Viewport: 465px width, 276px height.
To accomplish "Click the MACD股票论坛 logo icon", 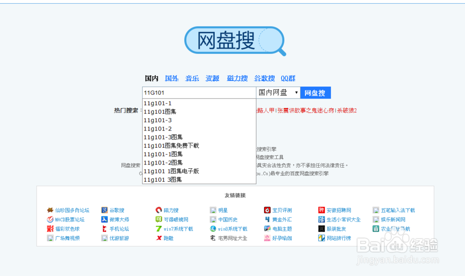I will click(50, 219).
